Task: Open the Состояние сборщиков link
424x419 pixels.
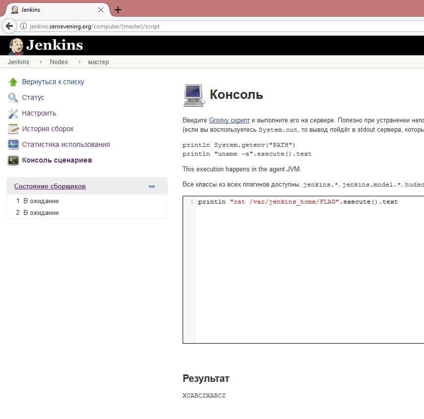Action: [x=50, y=186]
